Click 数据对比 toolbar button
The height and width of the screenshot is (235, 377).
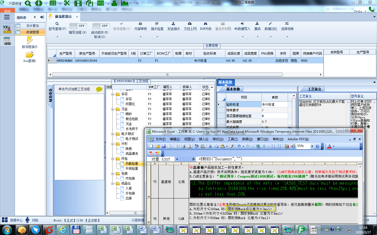[x=271, y=26]
